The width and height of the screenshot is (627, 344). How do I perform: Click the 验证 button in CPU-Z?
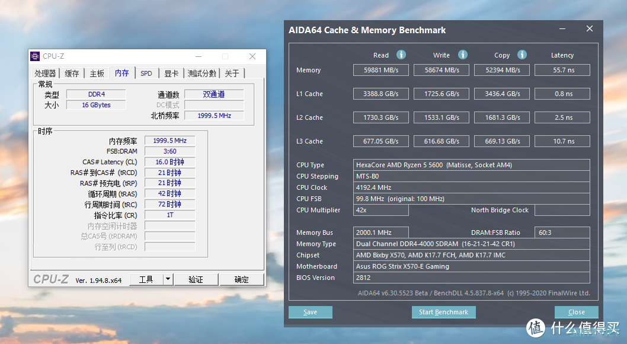[196, 279]
